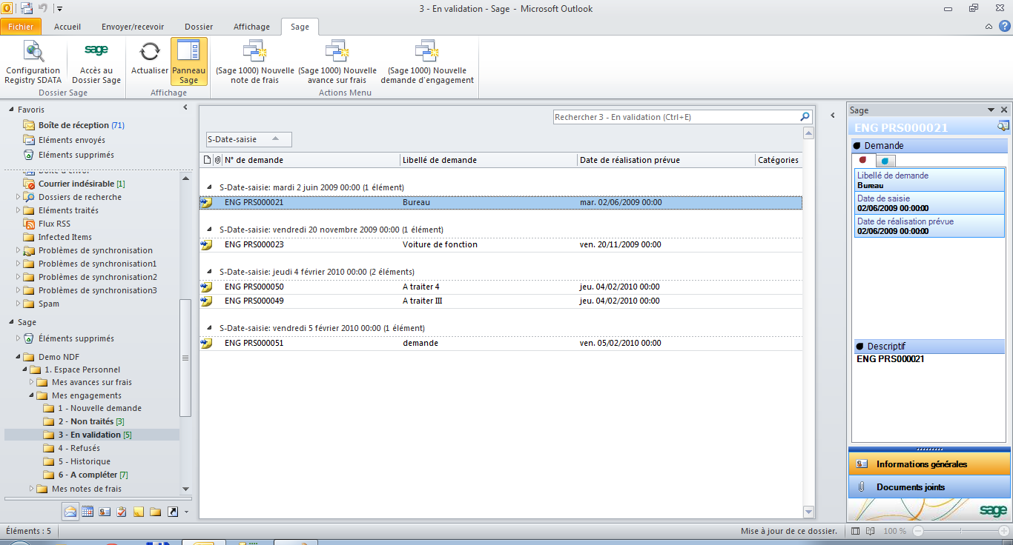Open the Flux RSS folder
The height and width of the screenshot is (545, 1013).
pos(54,224)
